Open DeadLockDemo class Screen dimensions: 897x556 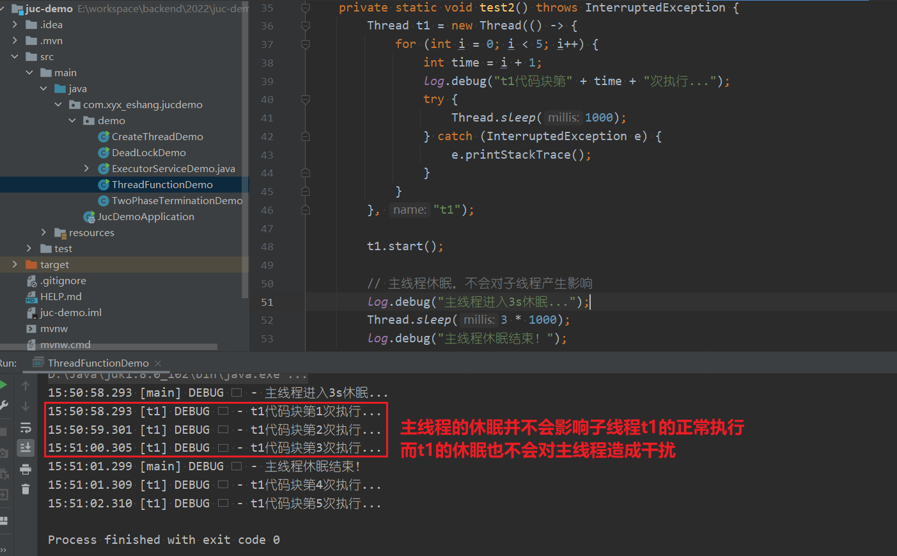click(149, 152)
